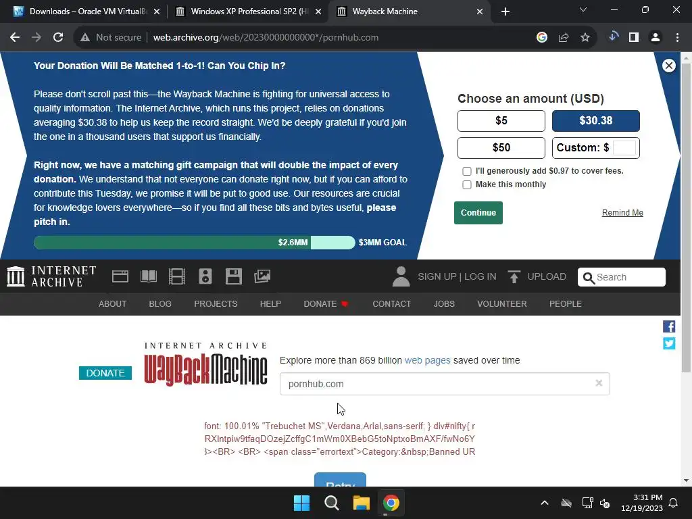Open the Images icon
Viewport: 692px width, 519px height.
[262, 276]
